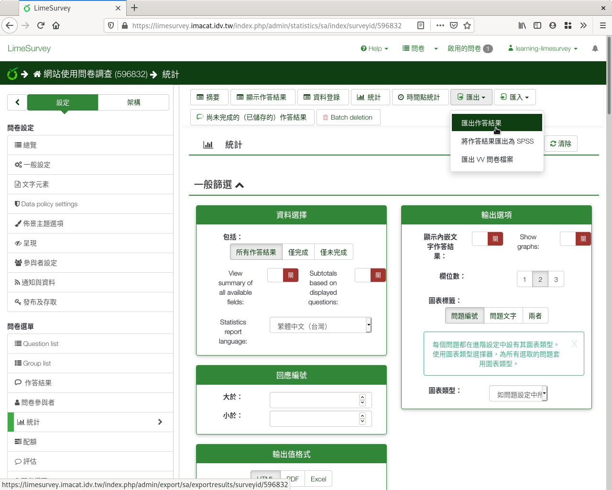
Task: Show more toolbar tools overflow chevron
Action: point(583,25)
